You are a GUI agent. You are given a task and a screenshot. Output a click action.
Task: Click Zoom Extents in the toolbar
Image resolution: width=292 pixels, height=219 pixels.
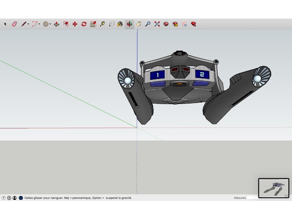(x=157, y=24)
